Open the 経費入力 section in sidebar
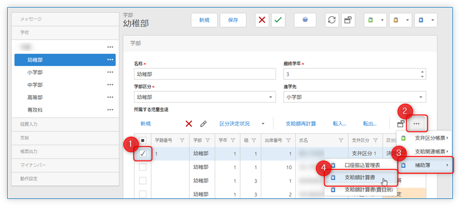This screenshot has width=460, height=206. tap(65, 124)
